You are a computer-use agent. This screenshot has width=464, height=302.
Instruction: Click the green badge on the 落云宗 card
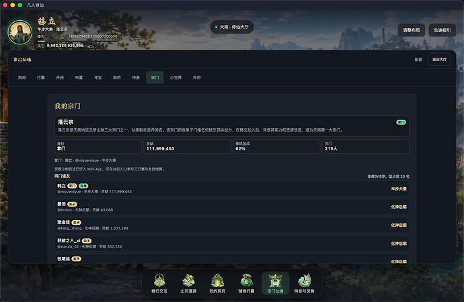tap(401, 122)
